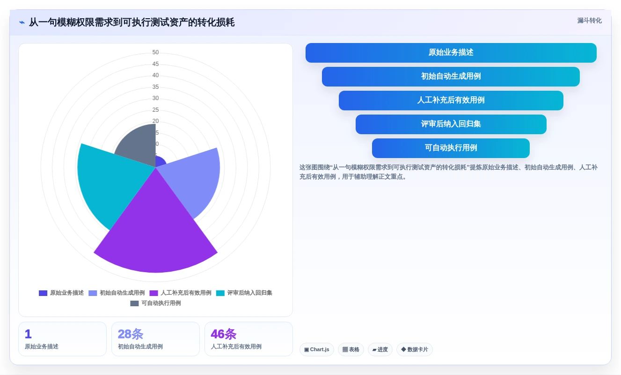Click the axis tick label 45

(155, 65)
